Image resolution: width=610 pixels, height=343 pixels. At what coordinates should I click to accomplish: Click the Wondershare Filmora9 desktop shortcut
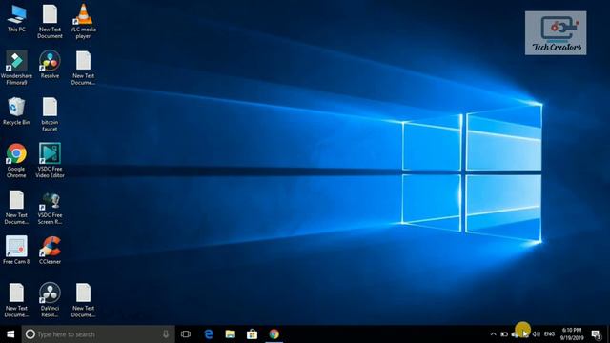tap(16, 68)
